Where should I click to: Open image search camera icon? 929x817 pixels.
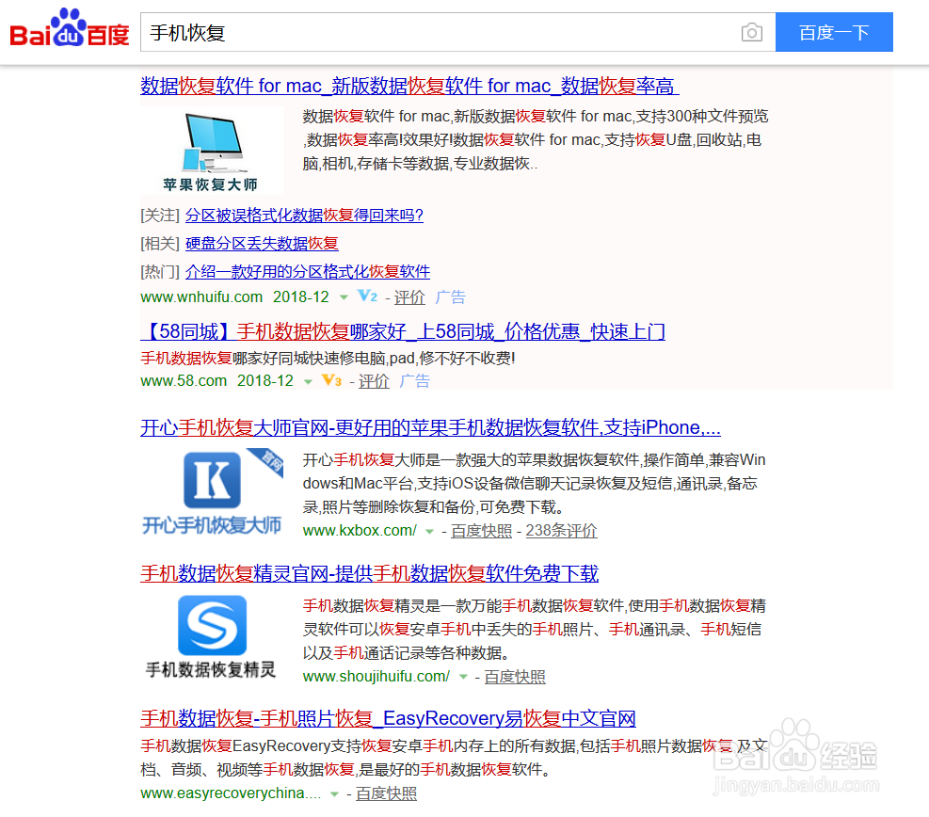pyautogui.click(x=751, y=32)
